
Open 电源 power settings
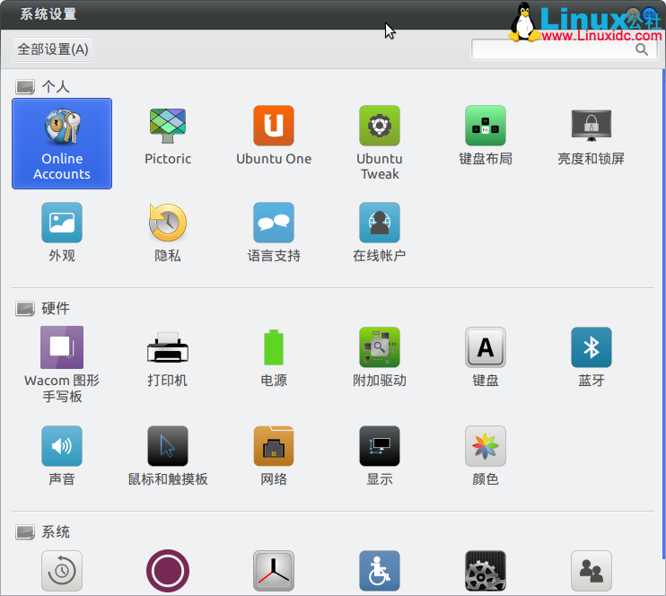pos(274,357)
